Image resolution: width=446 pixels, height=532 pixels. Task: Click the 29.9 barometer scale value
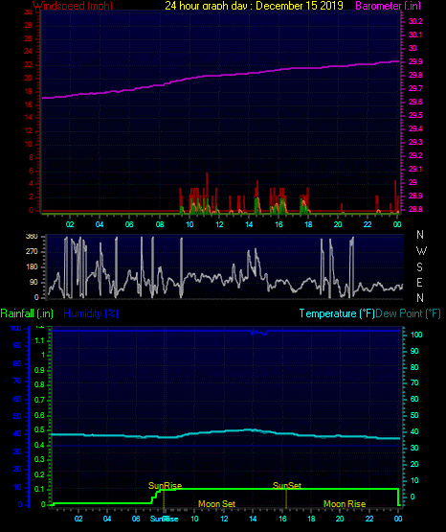coord(415,61)
